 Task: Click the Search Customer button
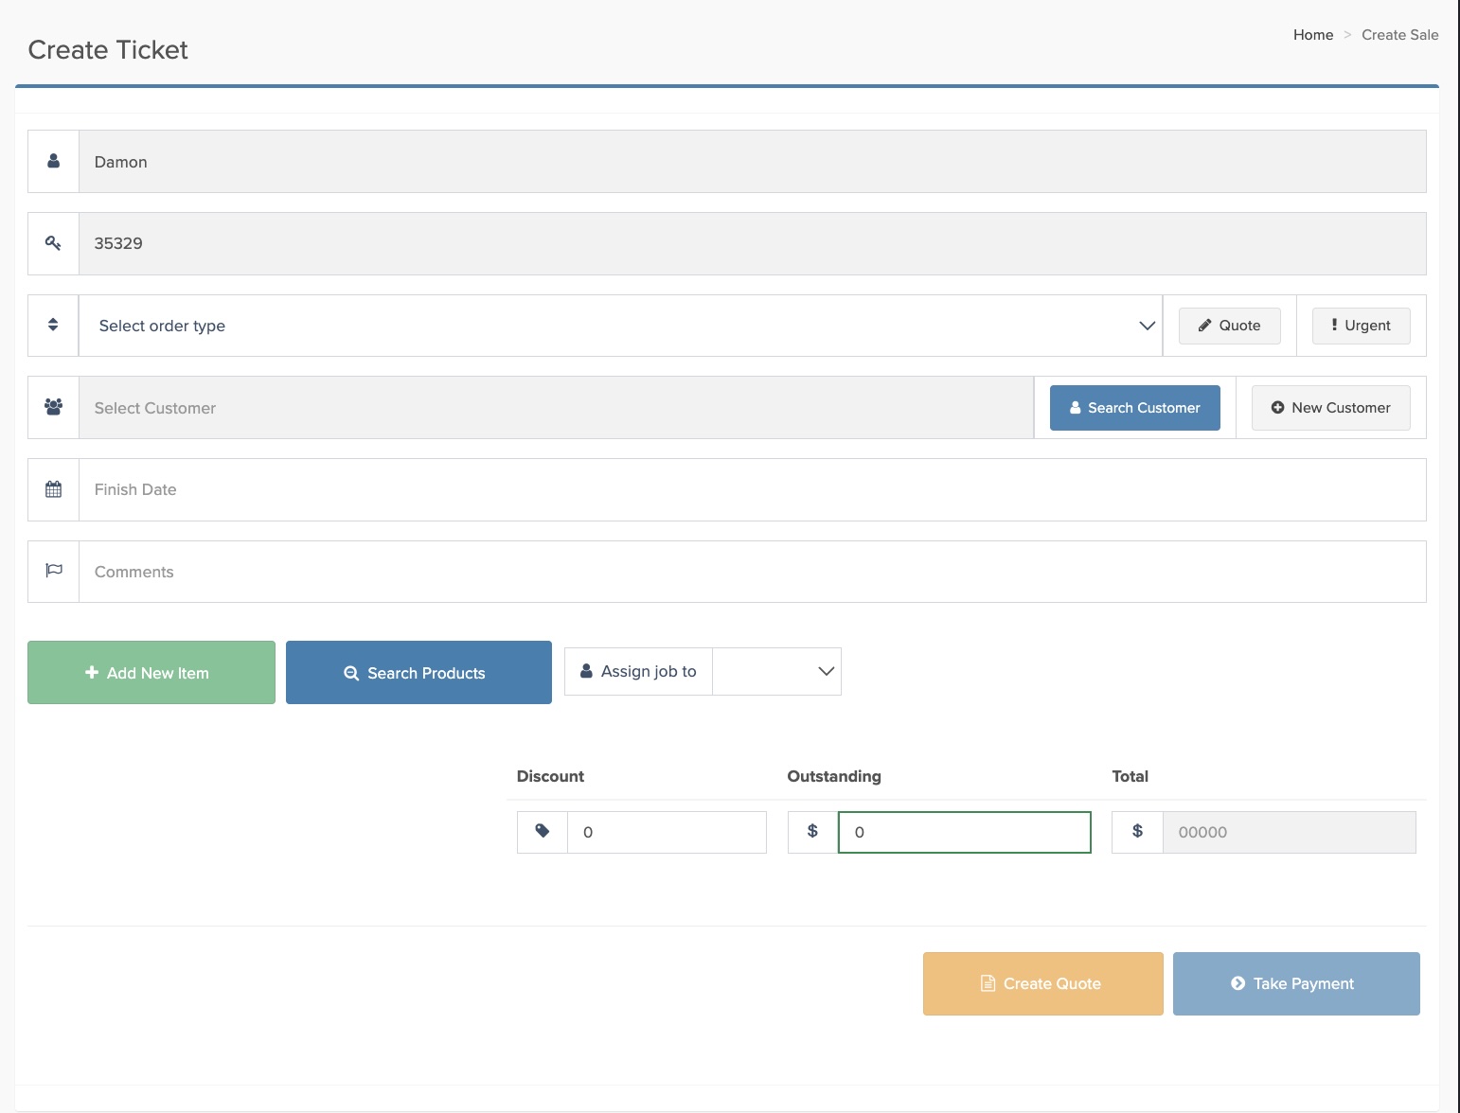click(1135, 408)
